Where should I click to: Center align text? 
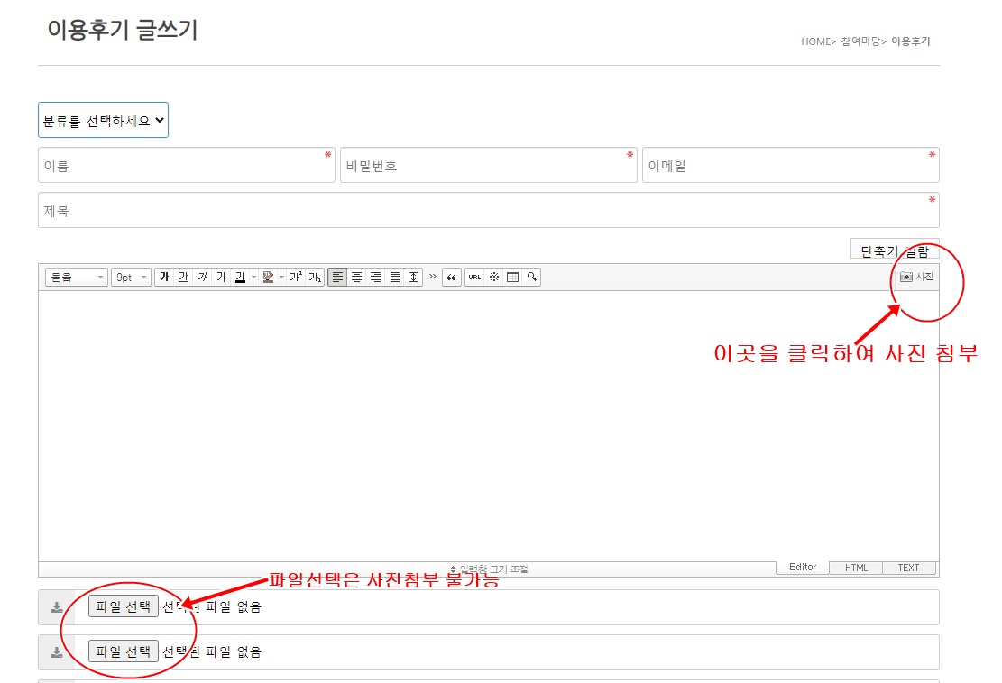(x=356, y=277)
